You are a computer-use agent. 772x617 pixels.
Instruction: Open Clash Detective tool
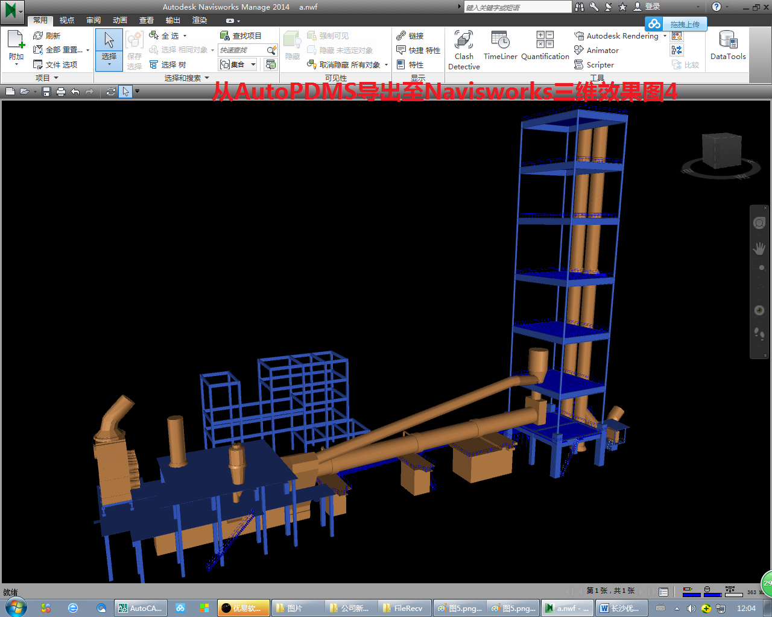pos(464,50)
